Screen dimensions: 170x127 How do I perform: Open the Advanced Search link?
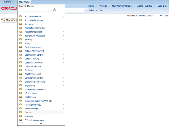point(97,10)
